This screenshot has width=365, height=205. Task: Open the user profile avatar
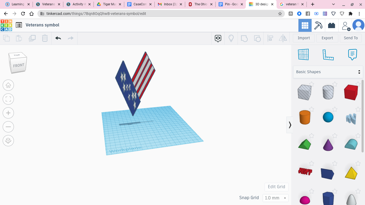pyautogui.click(x=358, y=25)
